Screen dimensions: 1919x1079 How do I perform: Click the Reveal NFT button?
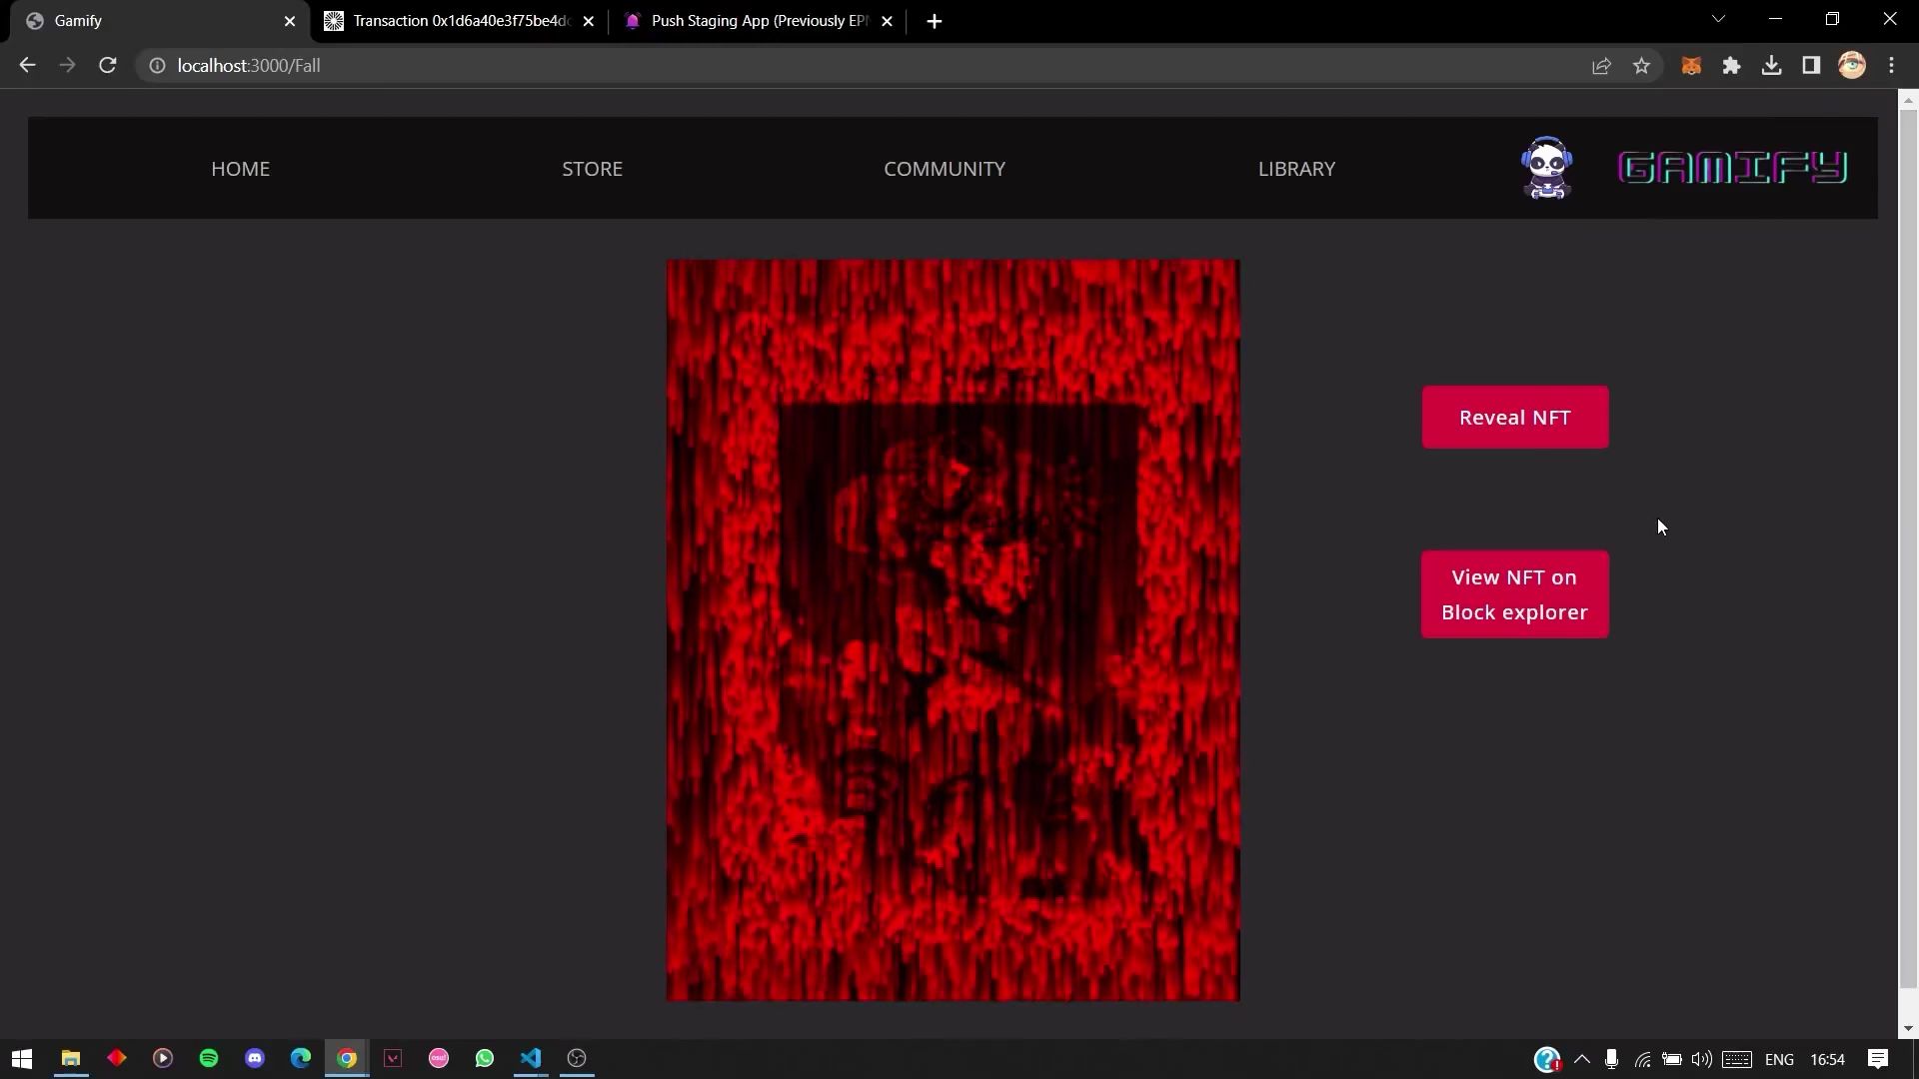(1515, 418)
